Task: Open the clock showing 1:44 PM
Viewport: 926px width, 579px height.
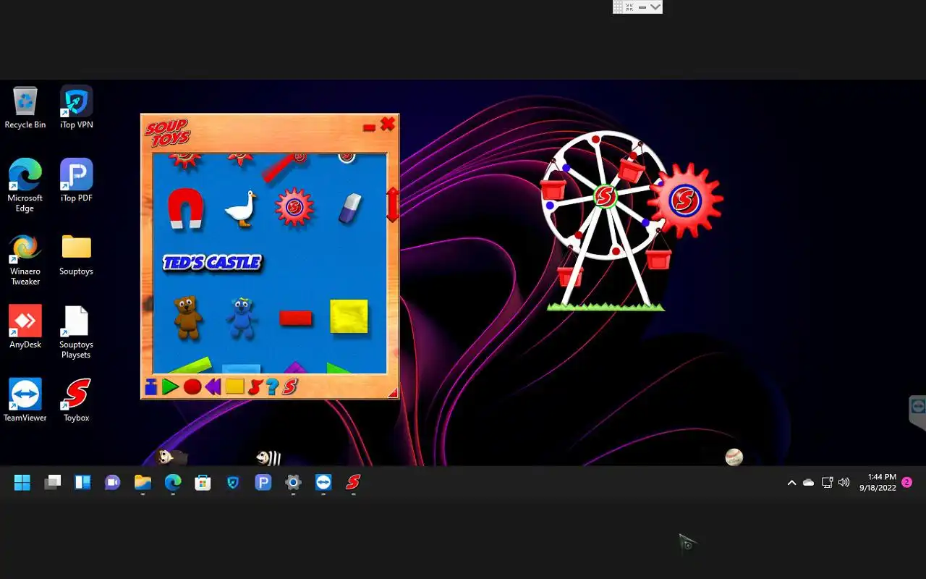Action: click(x=878, y=483)
